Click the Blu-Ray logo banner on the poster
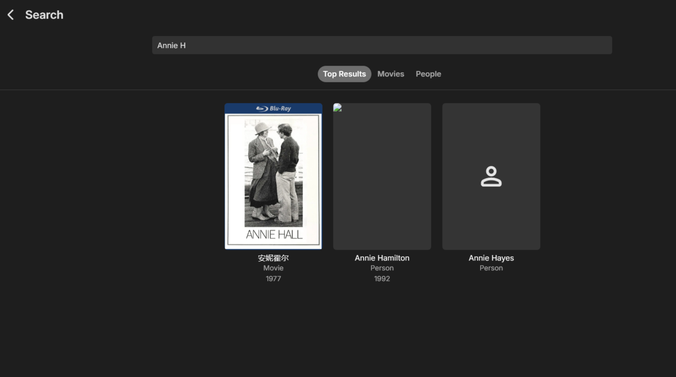The width and height of the screenshot is (676, 377). point(273,109)
